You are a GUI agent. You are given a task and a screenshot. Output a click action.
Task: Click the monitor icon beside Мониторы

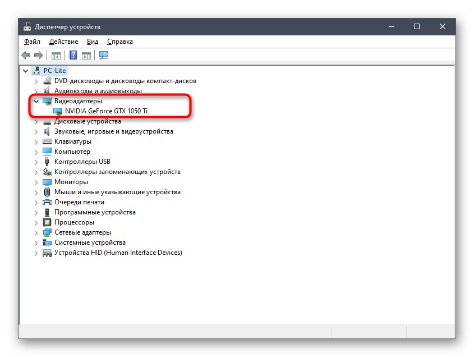47,182
